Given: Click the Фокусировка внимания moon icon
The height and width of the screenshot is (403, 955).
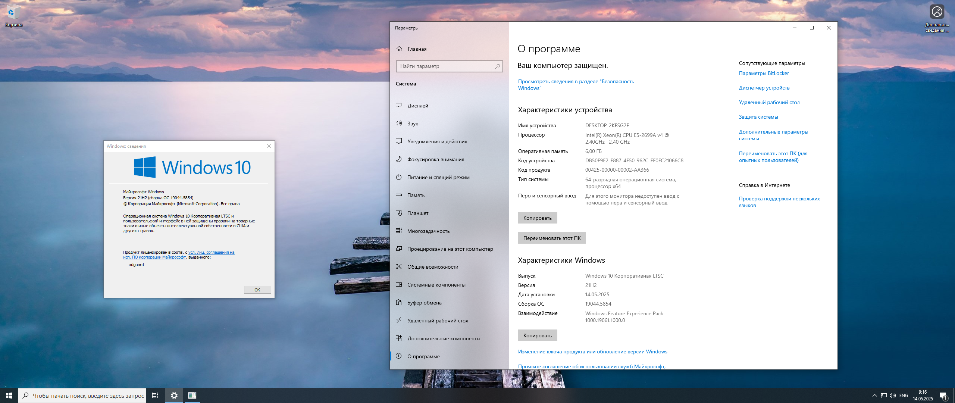Looking at the screenshot, I should [x=399, y=159].
